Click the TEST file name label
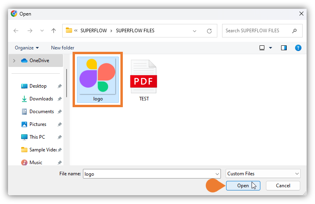This screenshot has height=204, width=315. (x=144, y=98)
